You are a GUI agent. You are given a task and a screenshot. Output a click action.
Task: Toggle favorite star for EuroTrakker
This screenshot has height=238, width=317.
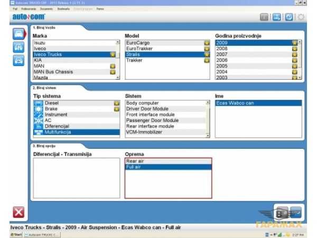coord(207,49)
